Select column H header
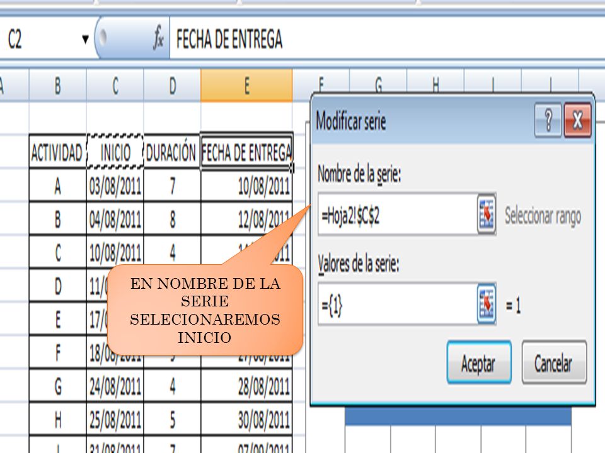The width and height of the screenshot is (605, 453). (435, 83)
